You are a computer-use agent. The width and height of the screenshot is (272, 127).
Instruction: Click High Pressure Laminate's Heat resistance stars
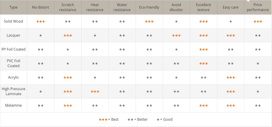tap(95, 92)
